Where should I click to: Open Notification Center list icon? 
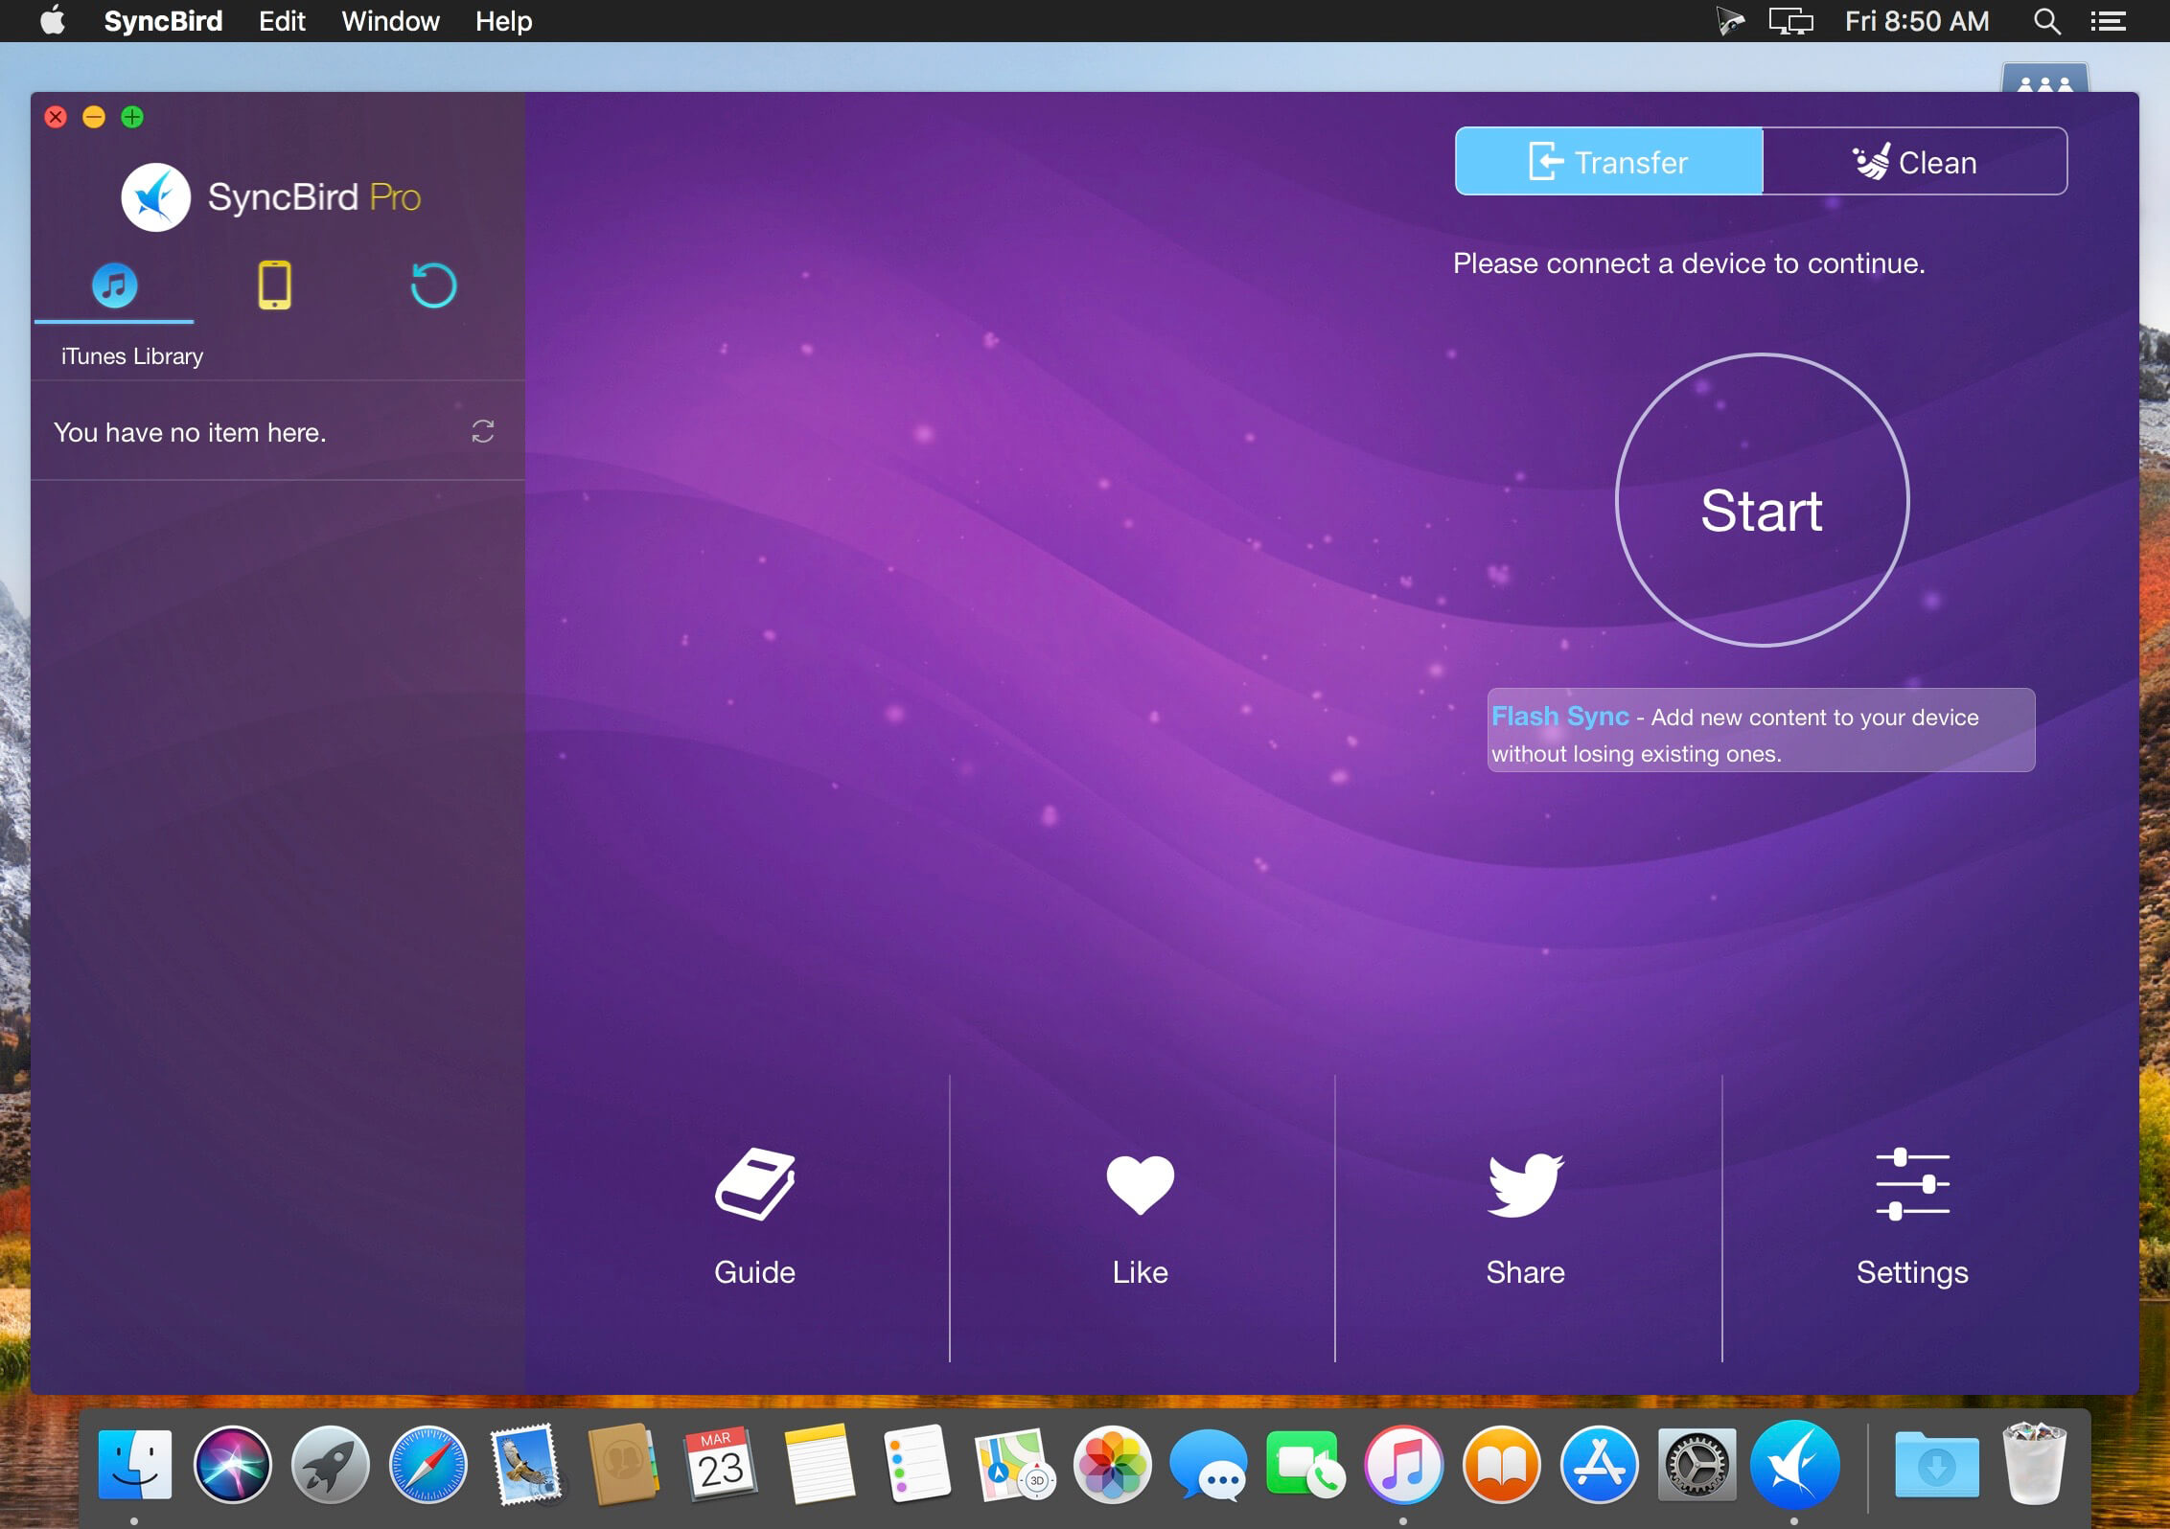point(2108,21)
